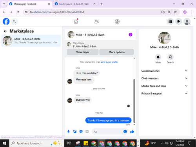
Task: Reload the page with refresh icon
Action: pyautogui.click(x=18, y=12)
